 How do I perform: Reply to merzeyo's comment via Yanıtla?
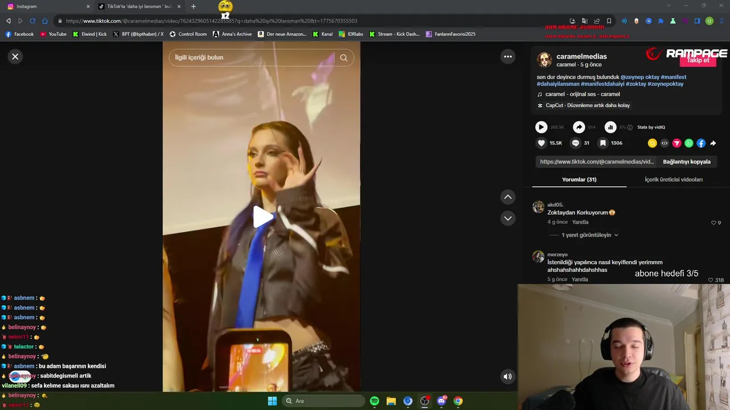coord(580,280)
